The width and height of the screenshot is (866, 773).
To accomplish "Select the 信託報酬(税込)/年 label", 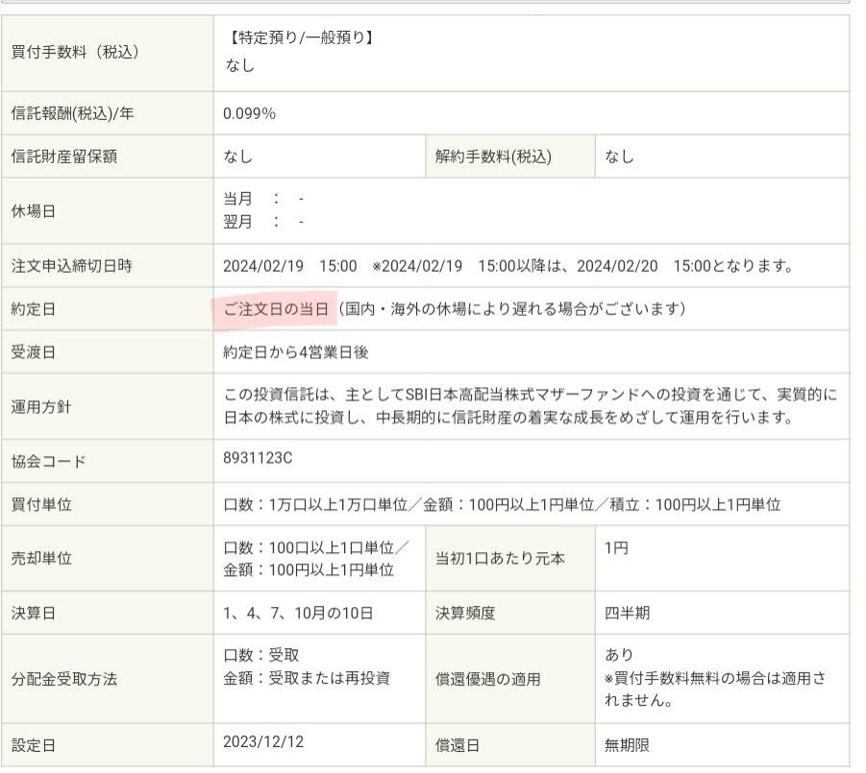I will [x=72, y=113].
